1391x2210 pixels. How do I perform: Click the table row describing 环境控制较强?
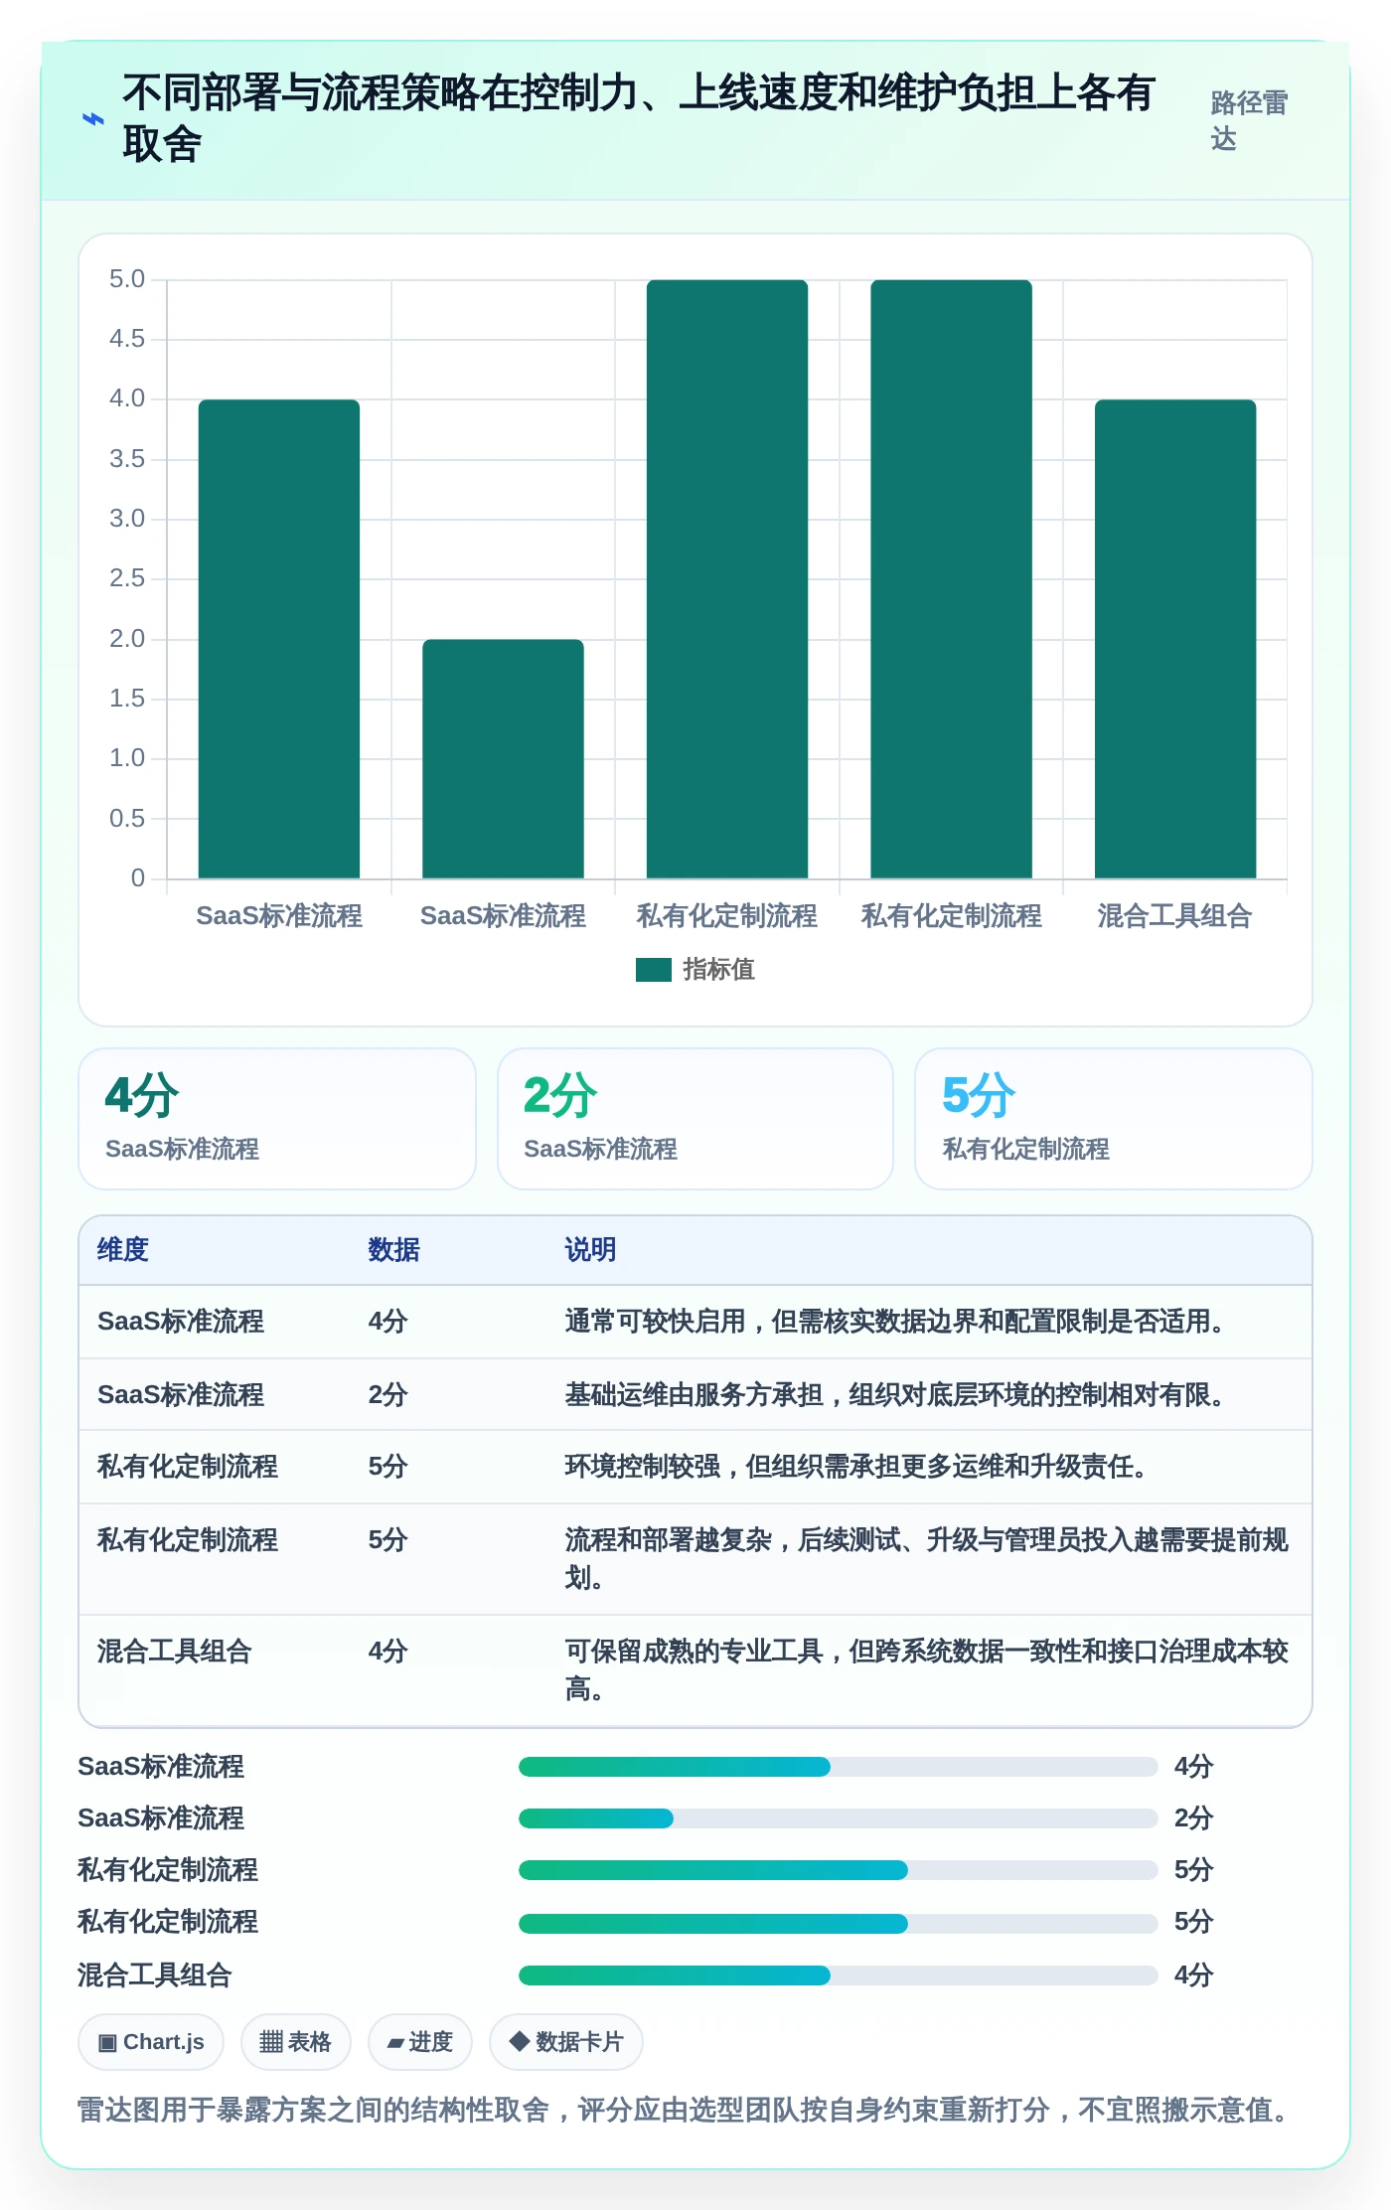click(x=695, y=1467)
